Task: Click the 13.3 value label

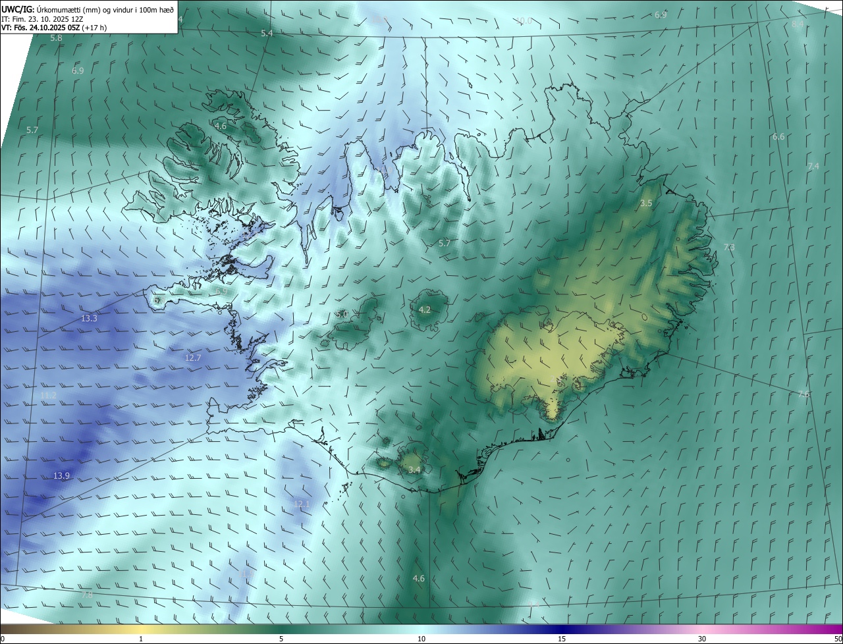Action: coord(89,319)
